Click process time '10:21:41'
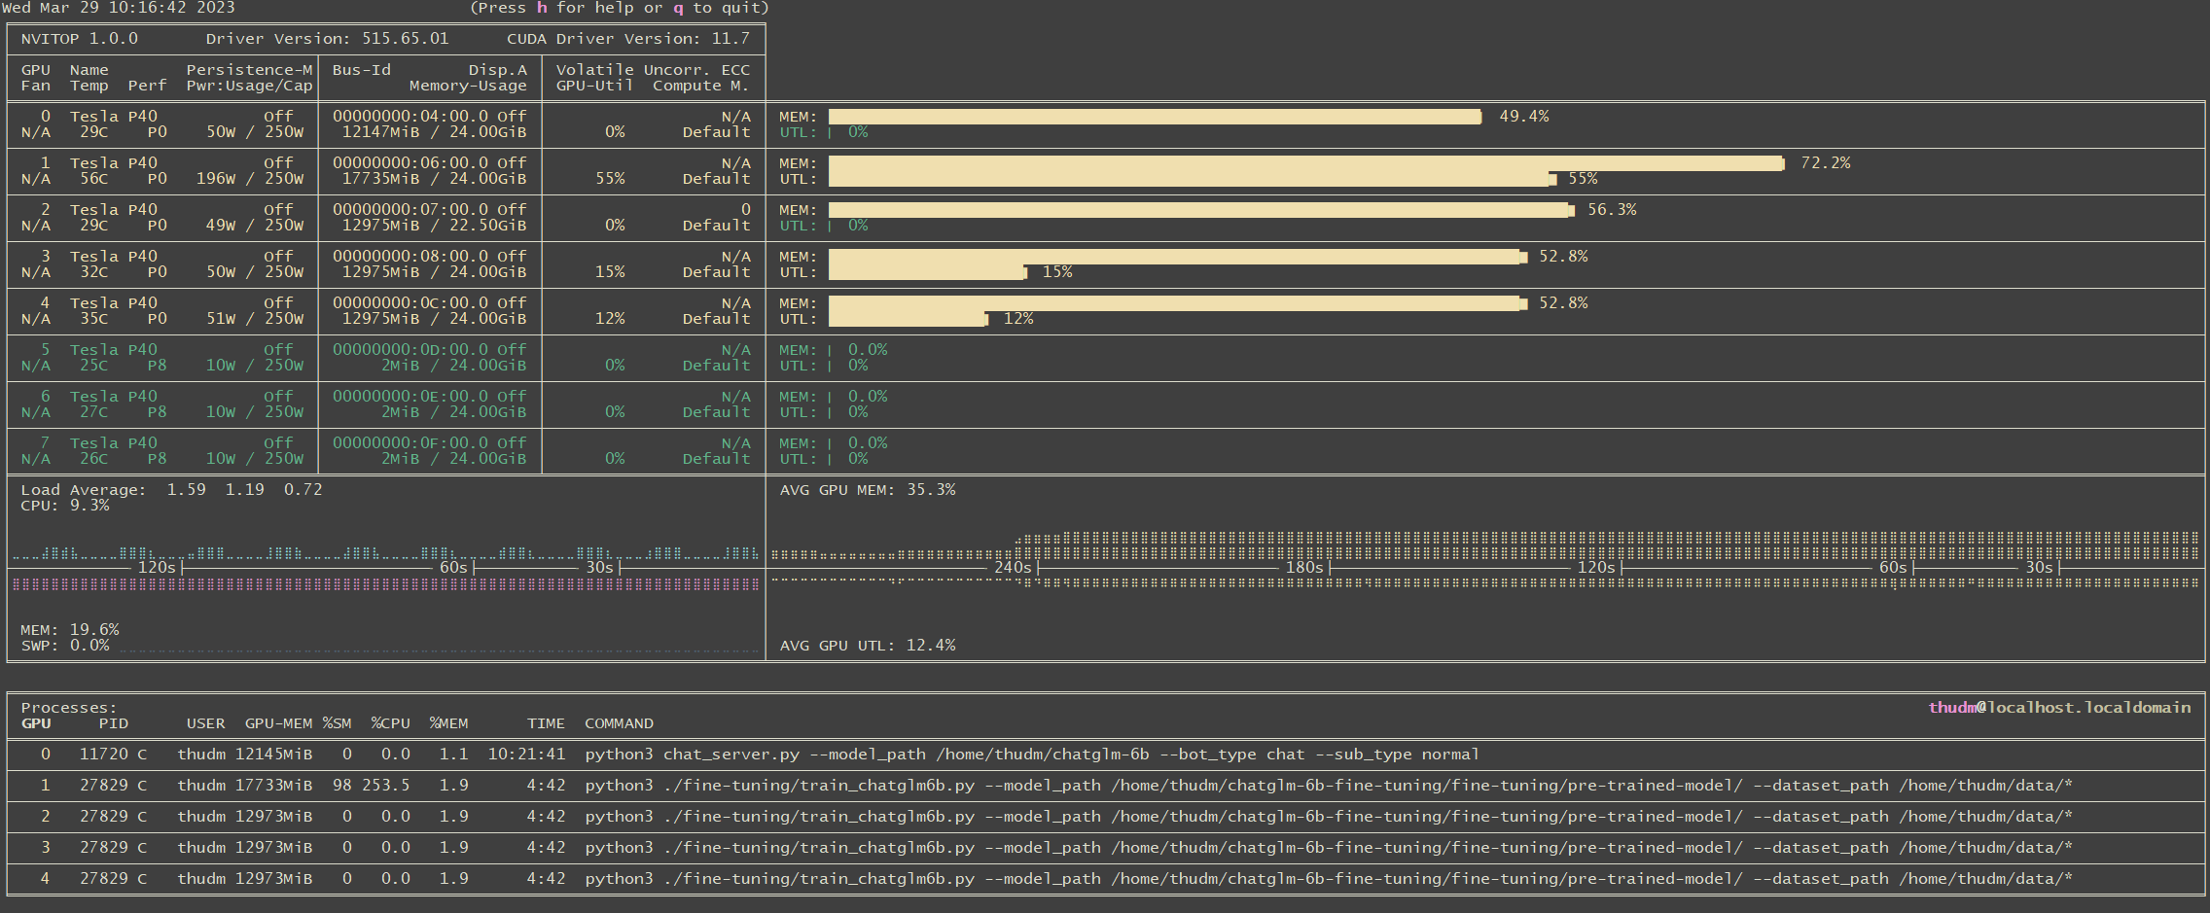The image size is (2210, 913). coord(526,755)
